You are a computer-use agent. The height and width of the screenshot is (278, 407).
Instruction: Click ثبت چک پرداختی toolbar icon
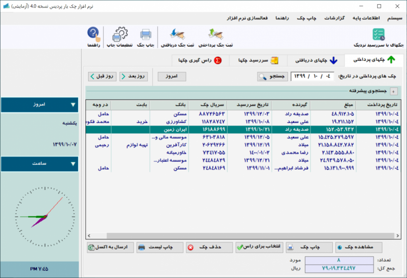tap(215, 34)
